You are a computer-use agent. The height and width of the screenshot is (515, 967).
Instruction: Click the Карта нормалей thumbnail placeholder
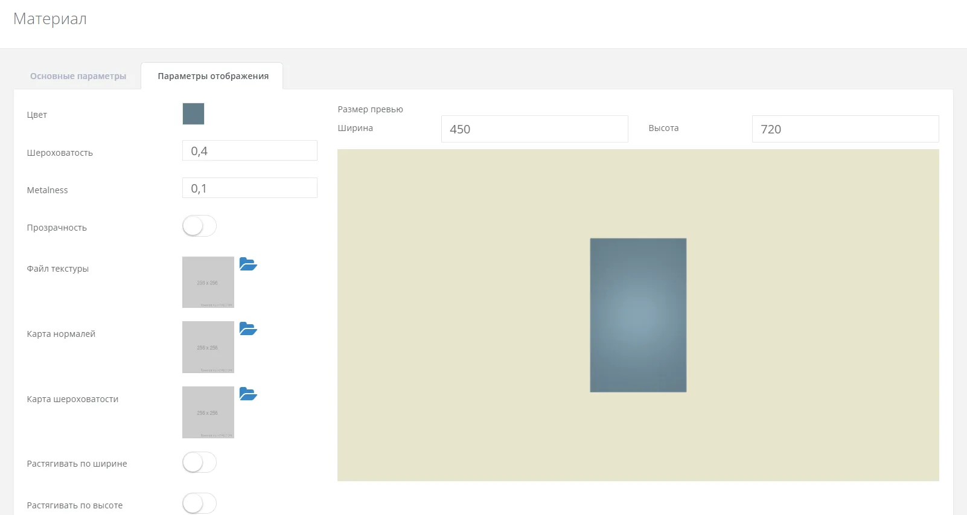coord(208,347)
